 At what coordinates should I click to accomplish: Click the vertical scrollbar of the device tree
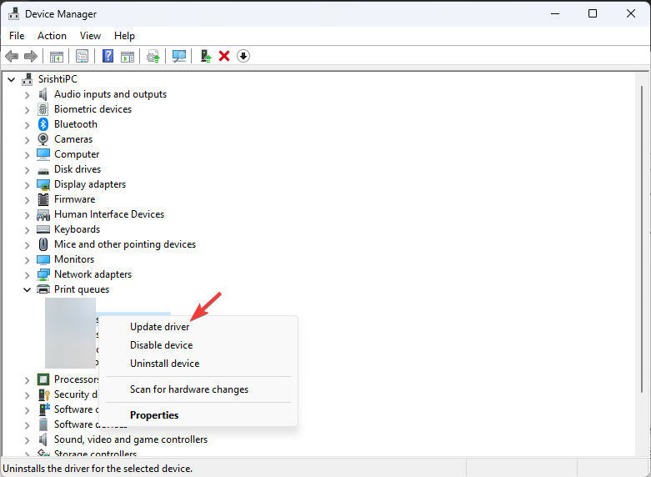(642, 238)
